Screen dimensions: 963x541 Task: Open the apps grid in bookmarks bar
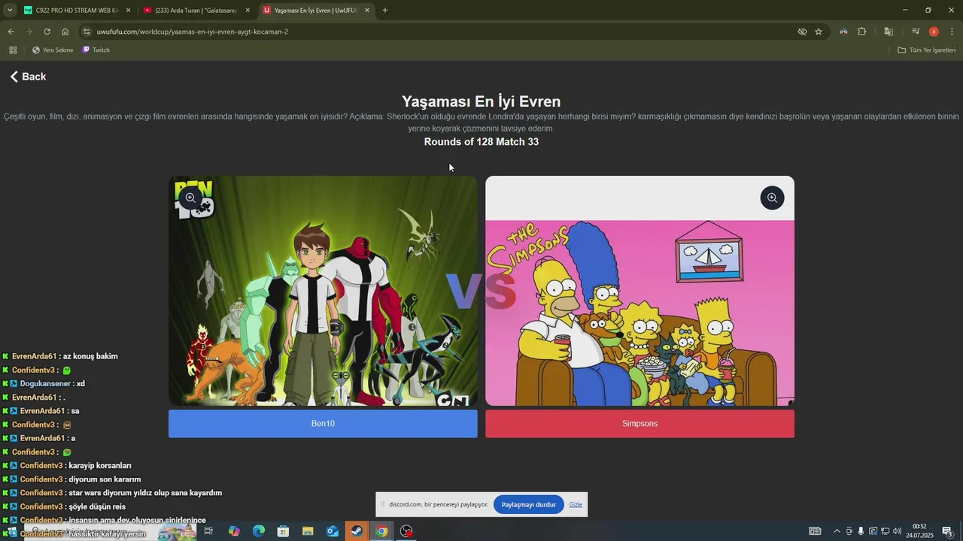click(x=13, y=50)
